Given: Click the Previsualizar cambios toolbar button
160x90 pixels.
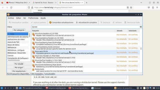Looking at the screenshot, I should (x=18, y=22).
